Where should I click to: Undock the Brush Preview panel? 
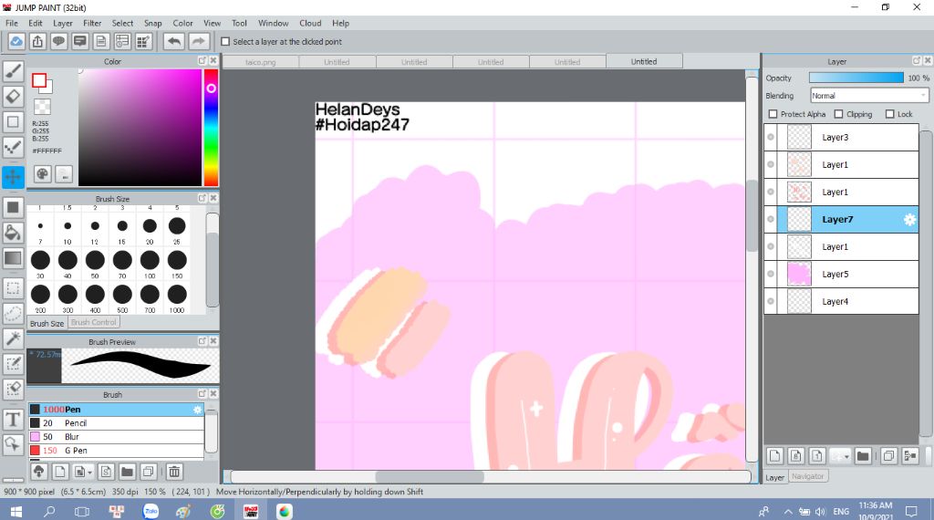[x=202, y=341]
